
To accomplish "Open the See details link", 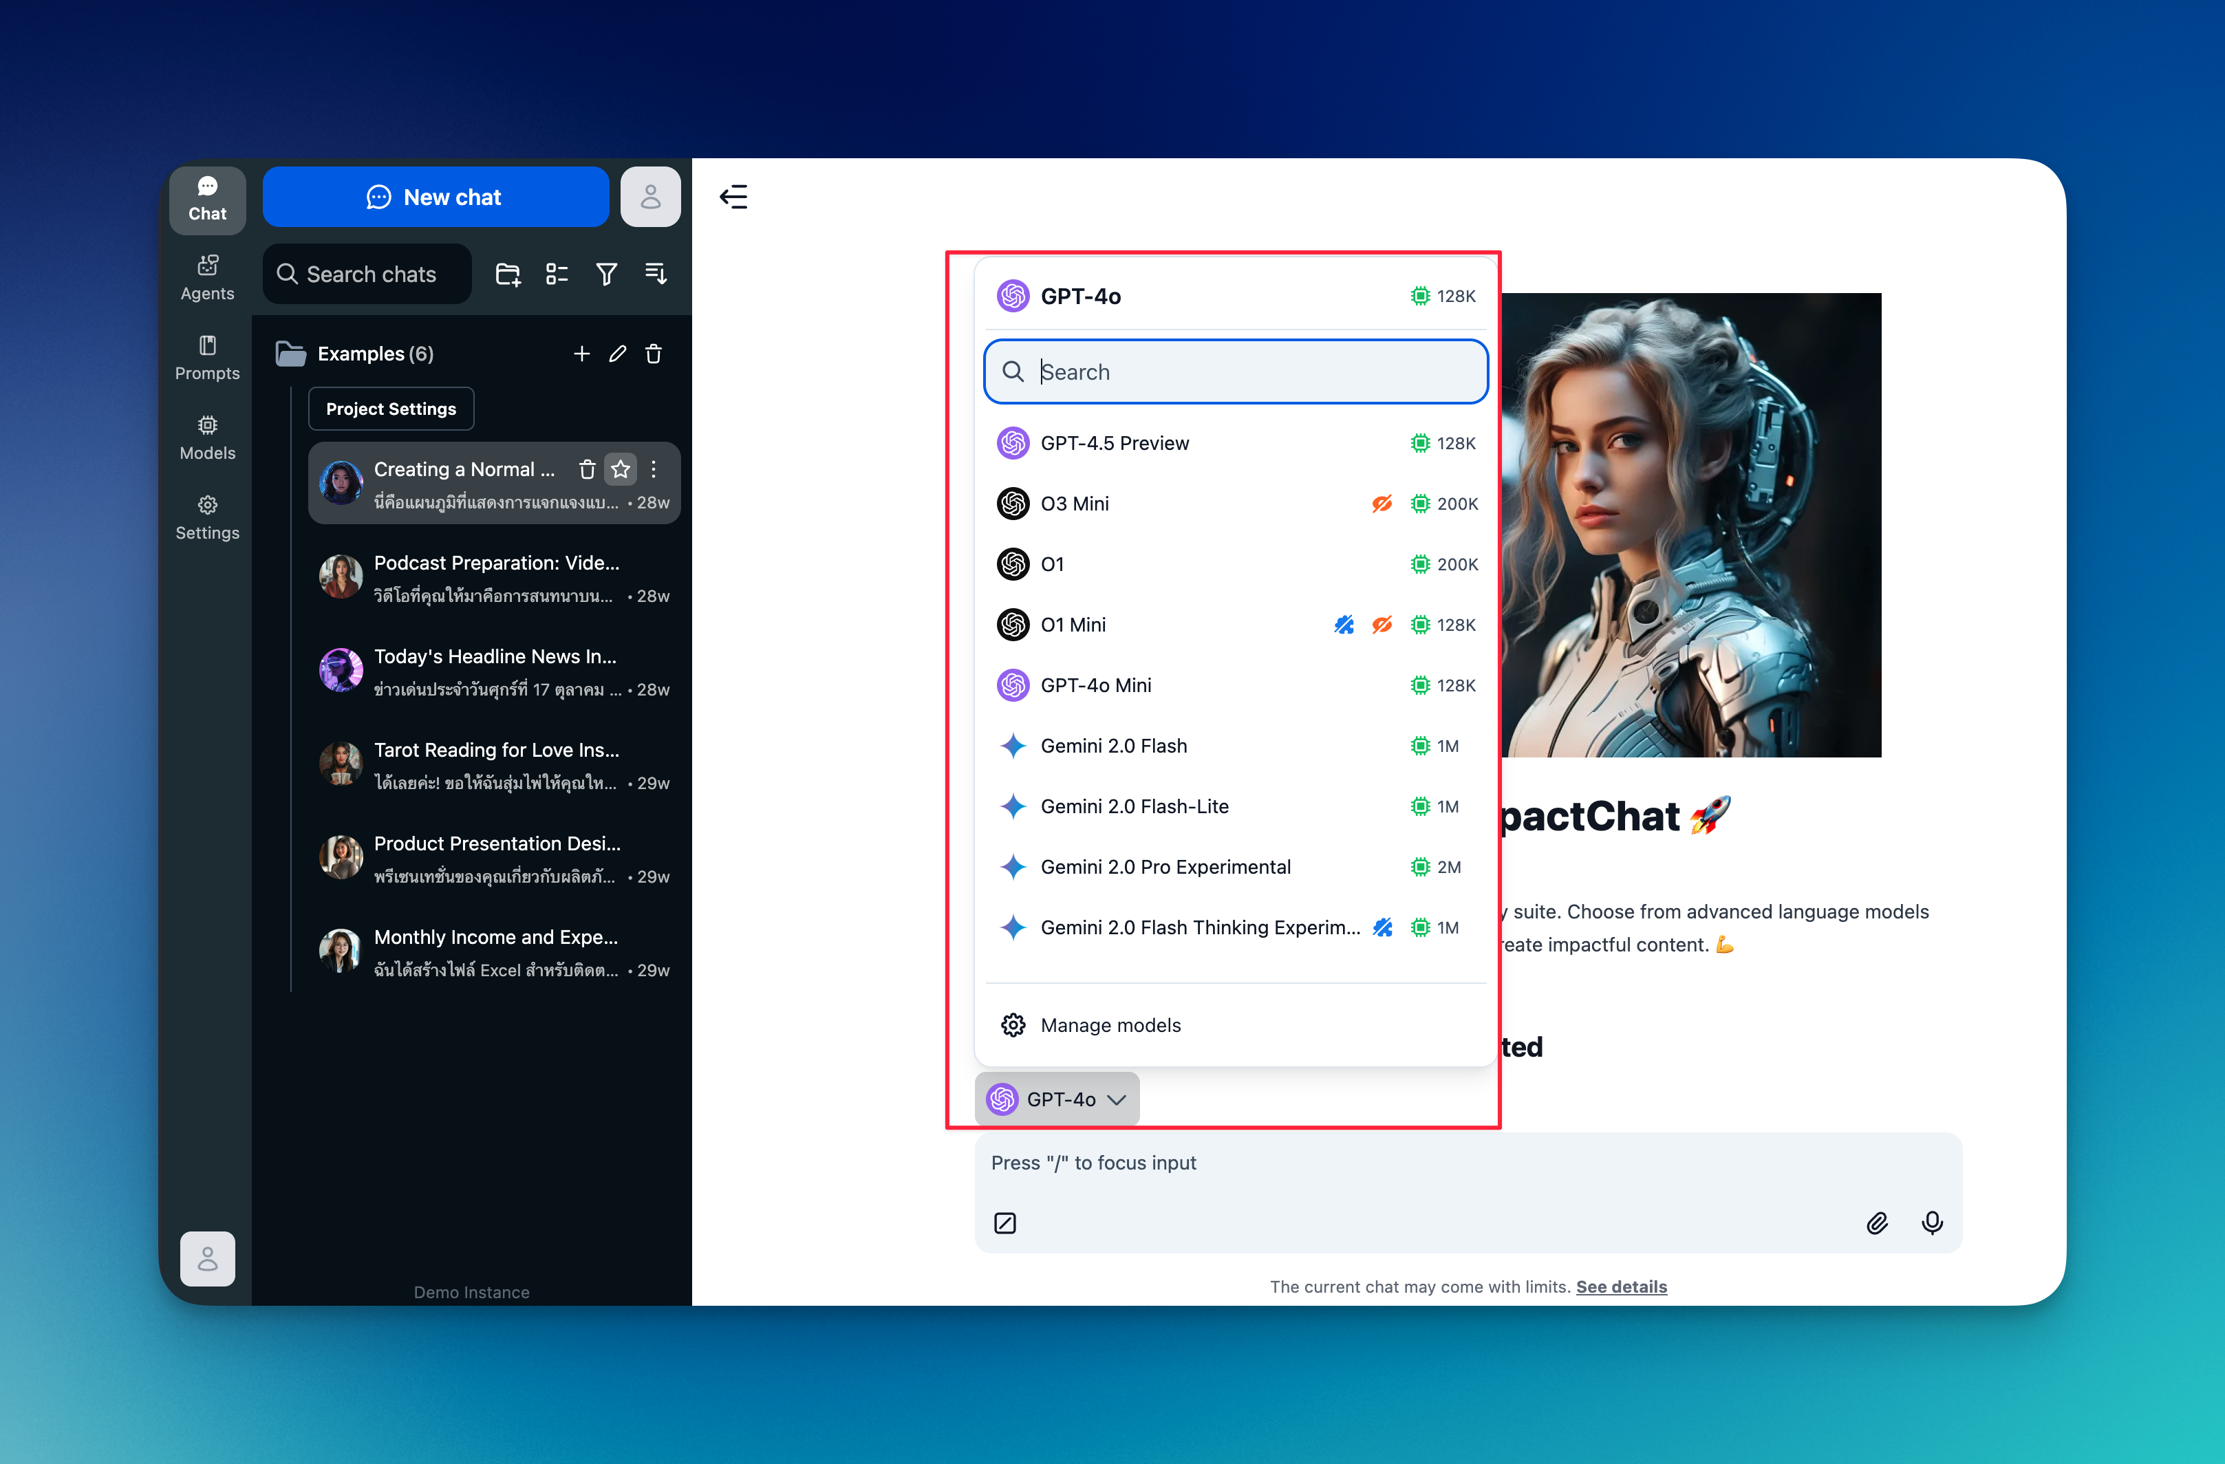I will click(1621, 1287).
